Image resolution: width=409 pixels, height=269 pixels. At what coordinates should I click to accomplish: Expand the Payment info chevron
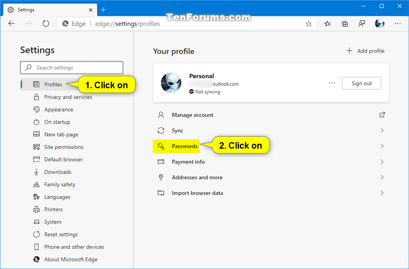tap(382, 162)
